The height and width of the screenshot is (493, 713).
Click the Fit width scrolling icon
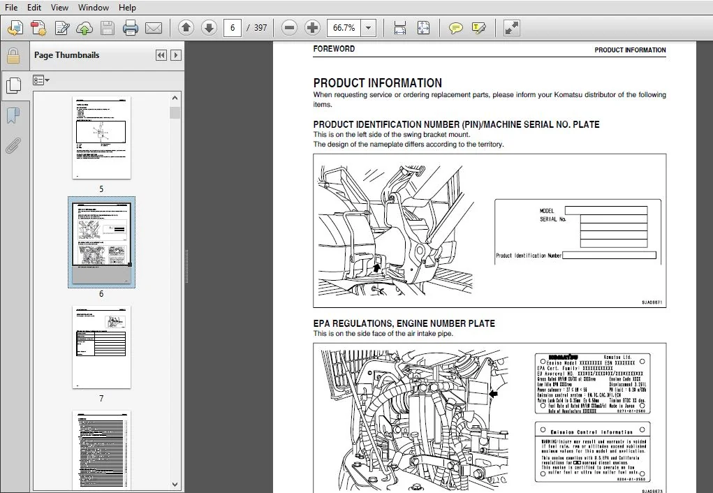pos(399,28)
